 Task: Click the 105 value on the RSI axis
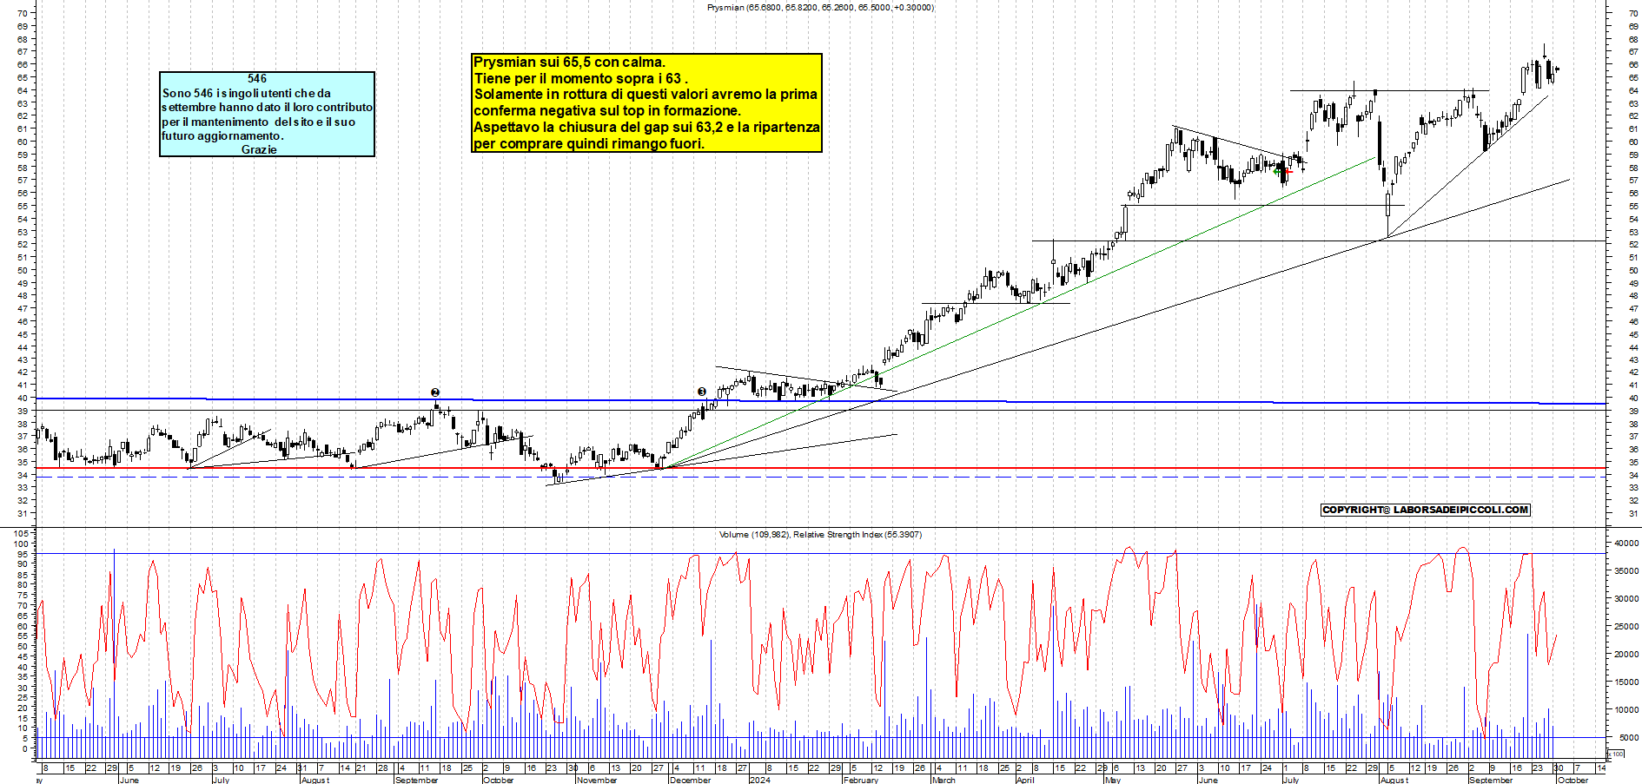coord(22,533)
